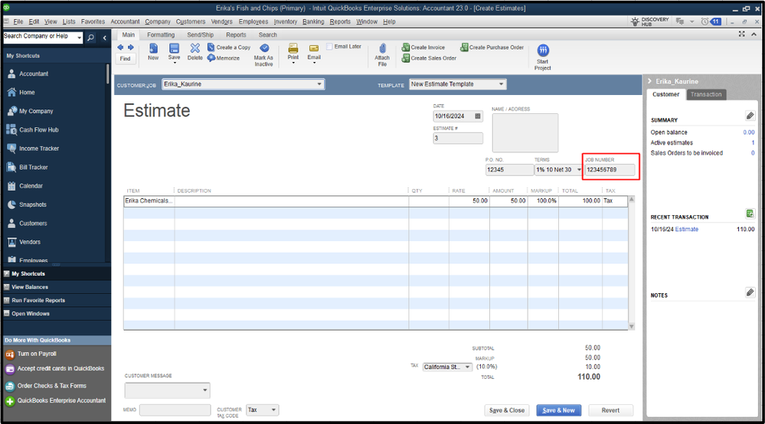
Task: Mark the estimate As Inactive
Action: (x=263, y=55)
